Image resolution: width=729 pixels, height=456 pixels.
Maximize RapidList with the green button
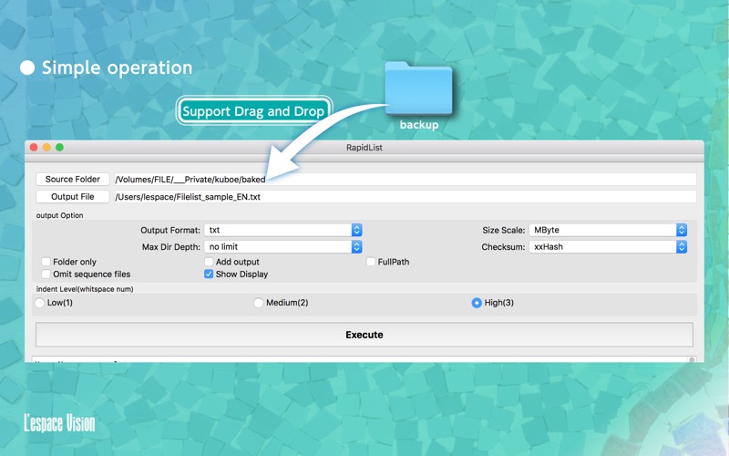(59, 148)
